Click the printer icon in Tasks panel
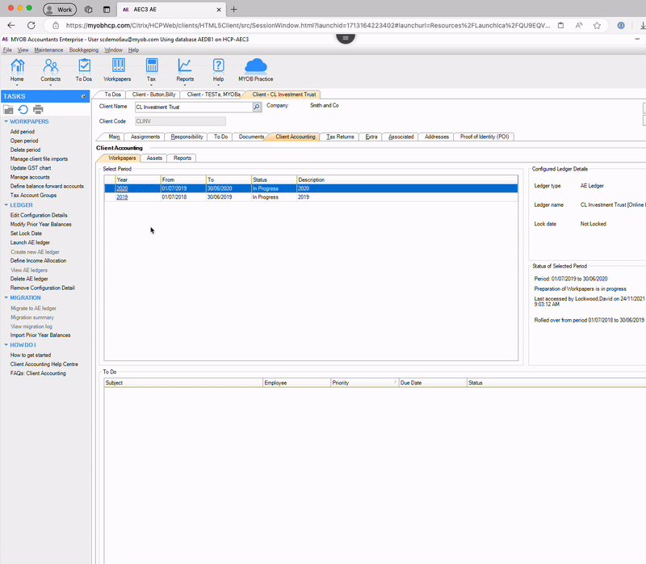The height and width of the screenshot is (564, 646). pyautogui.click(x=38, y=109)
